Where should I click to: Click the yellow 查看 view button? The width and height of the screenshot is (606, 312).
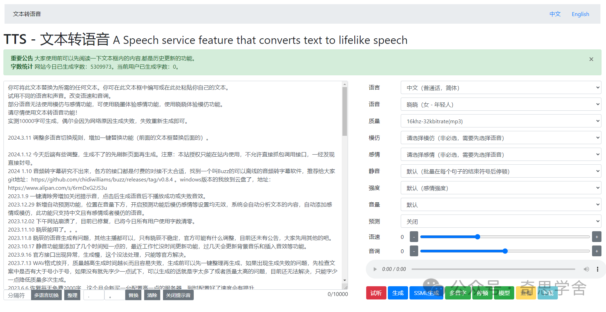tap(526, 293)
